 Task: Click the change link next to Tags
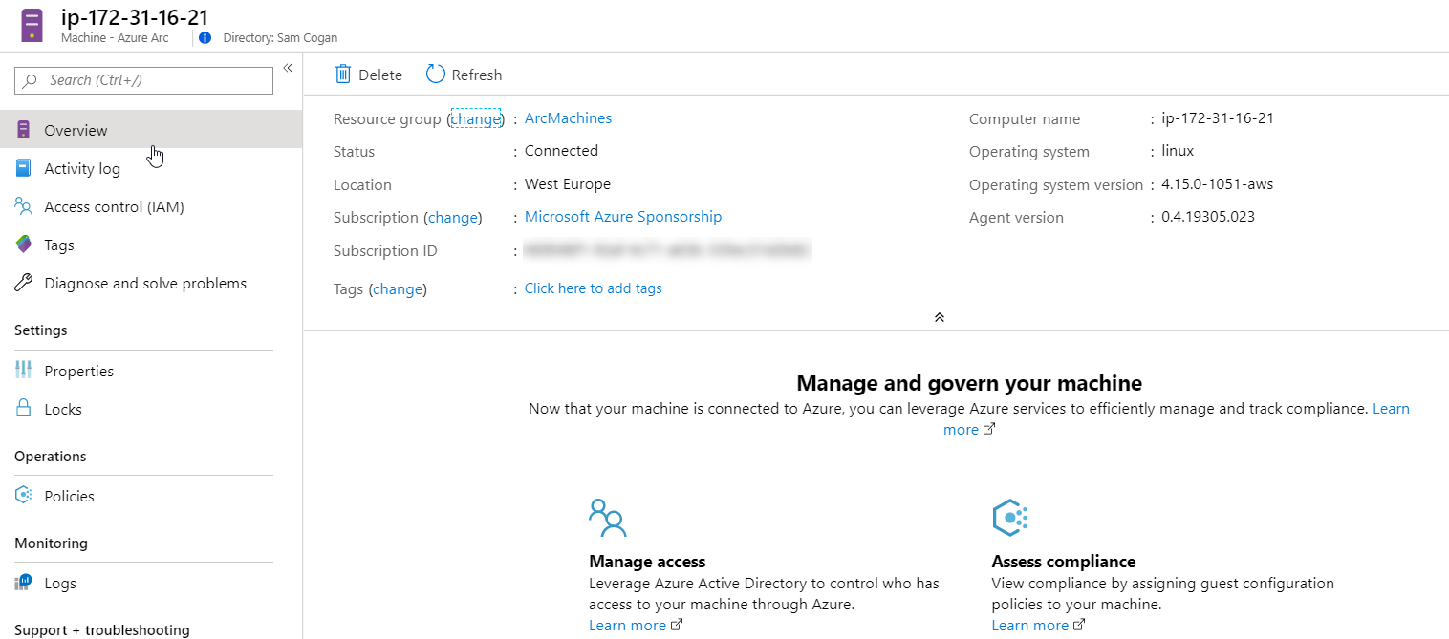[397, 289]
